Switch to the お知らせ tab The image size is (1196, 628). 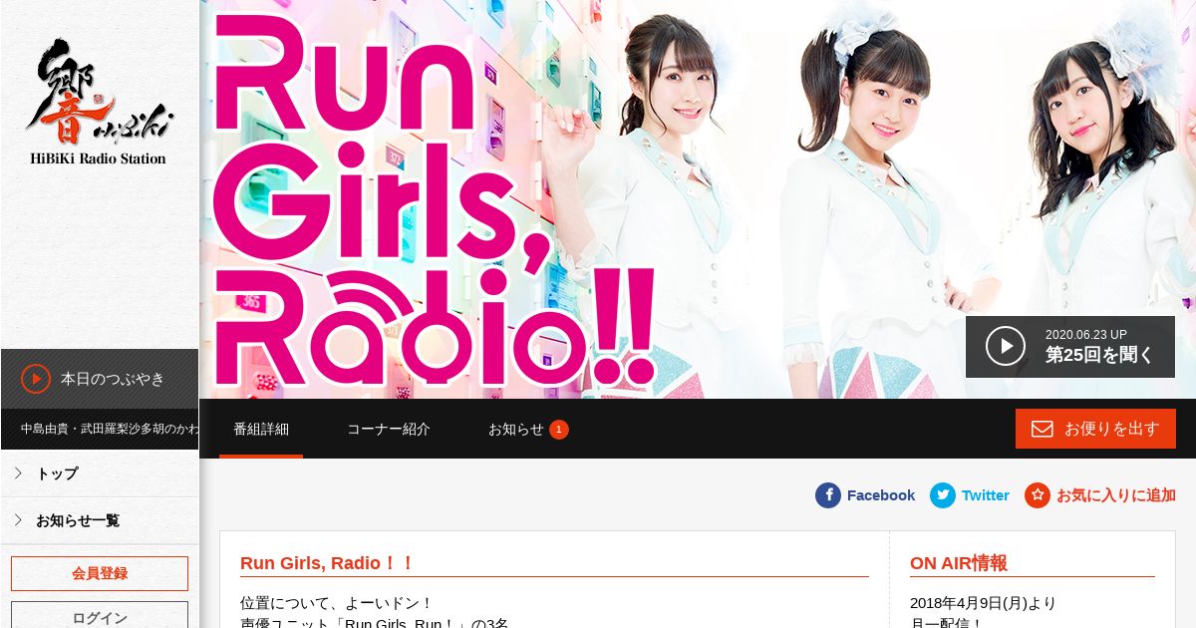[x=515, y=429]
